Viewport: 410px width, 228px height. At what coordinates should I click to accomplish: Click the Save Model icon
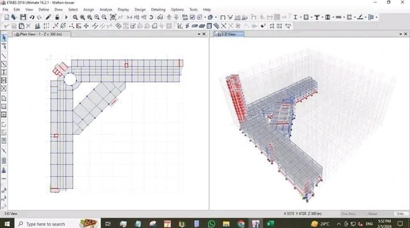[x=23, y=17]
